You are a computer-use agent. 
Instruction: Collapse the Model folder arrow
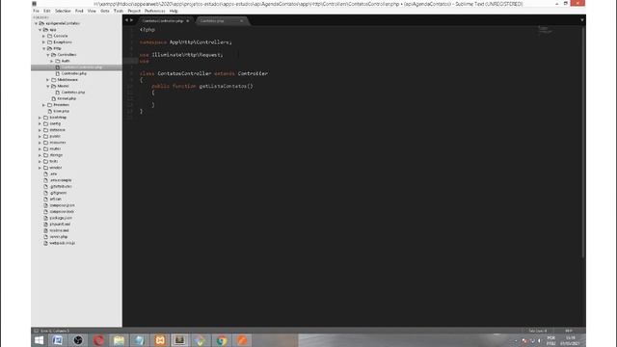click(48, 86)
